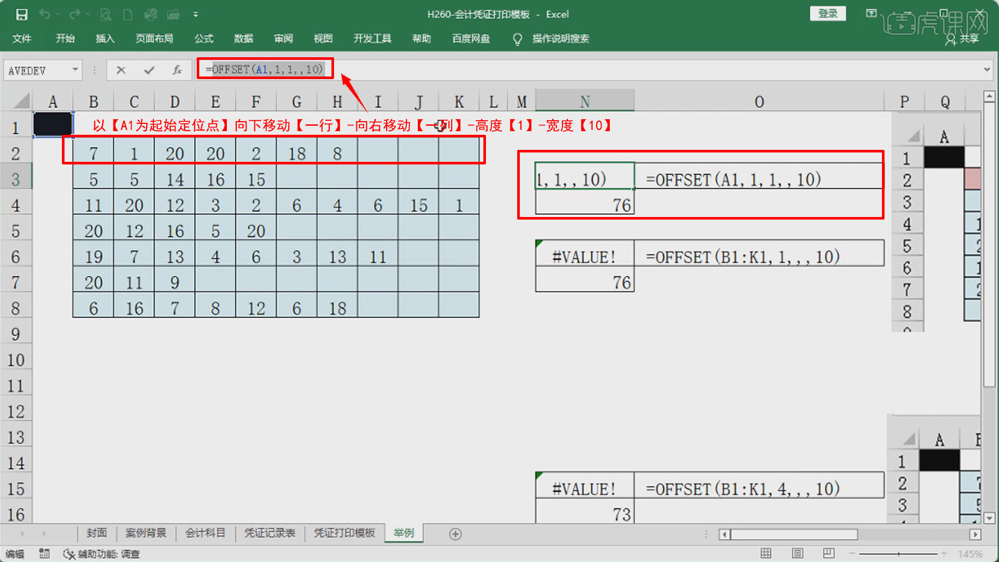Open Customize Quick Access Toolbar dropdown

pyautogui.click(x=196, y=15)
